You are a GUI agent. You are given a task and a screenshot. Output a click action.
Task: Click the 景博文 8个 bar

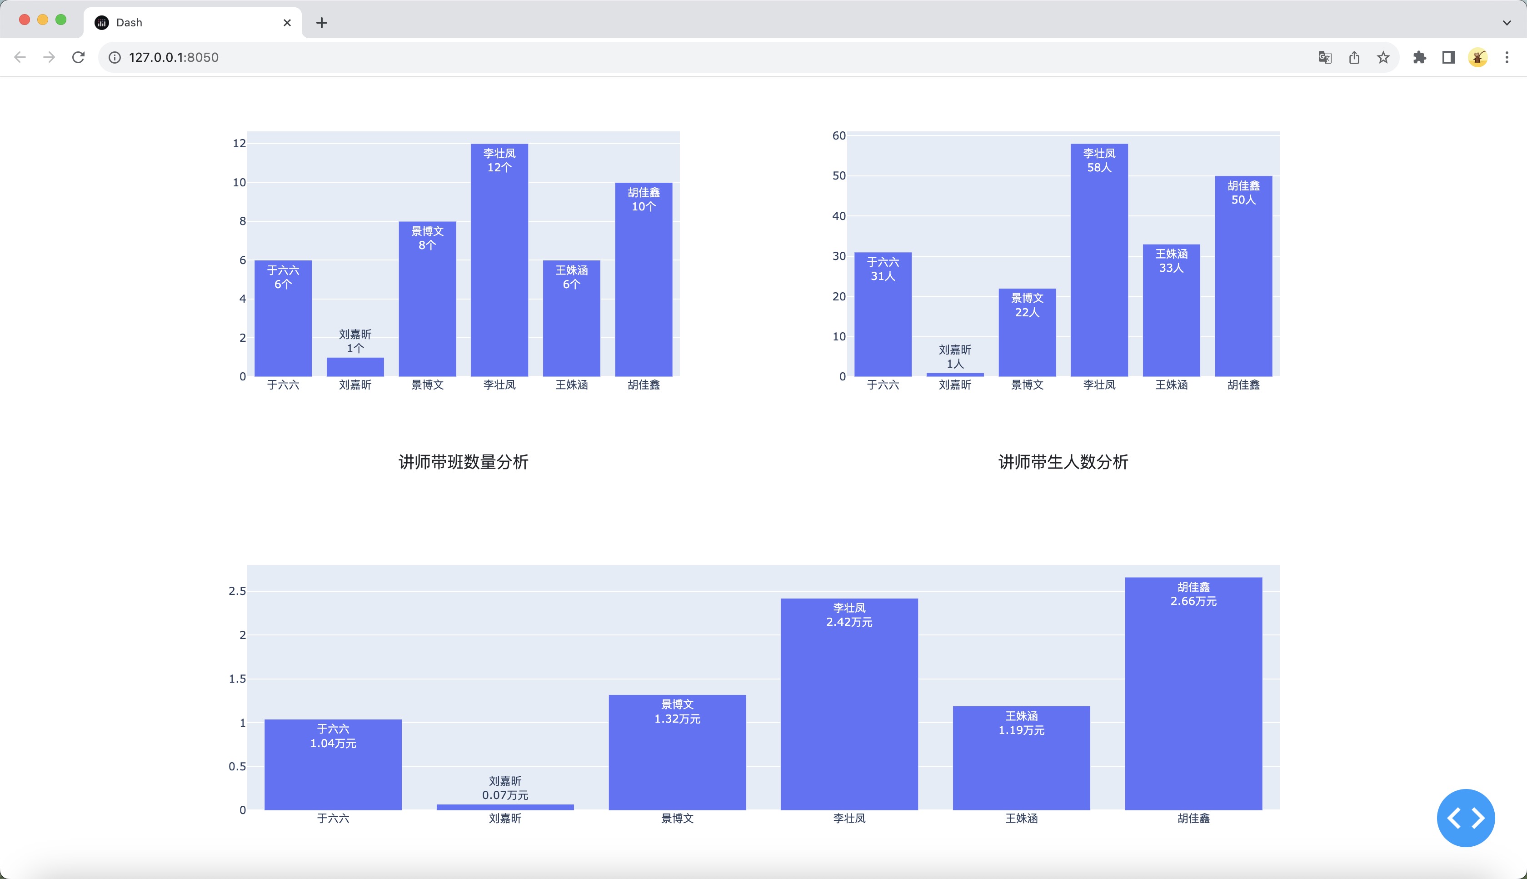point(427,299)
